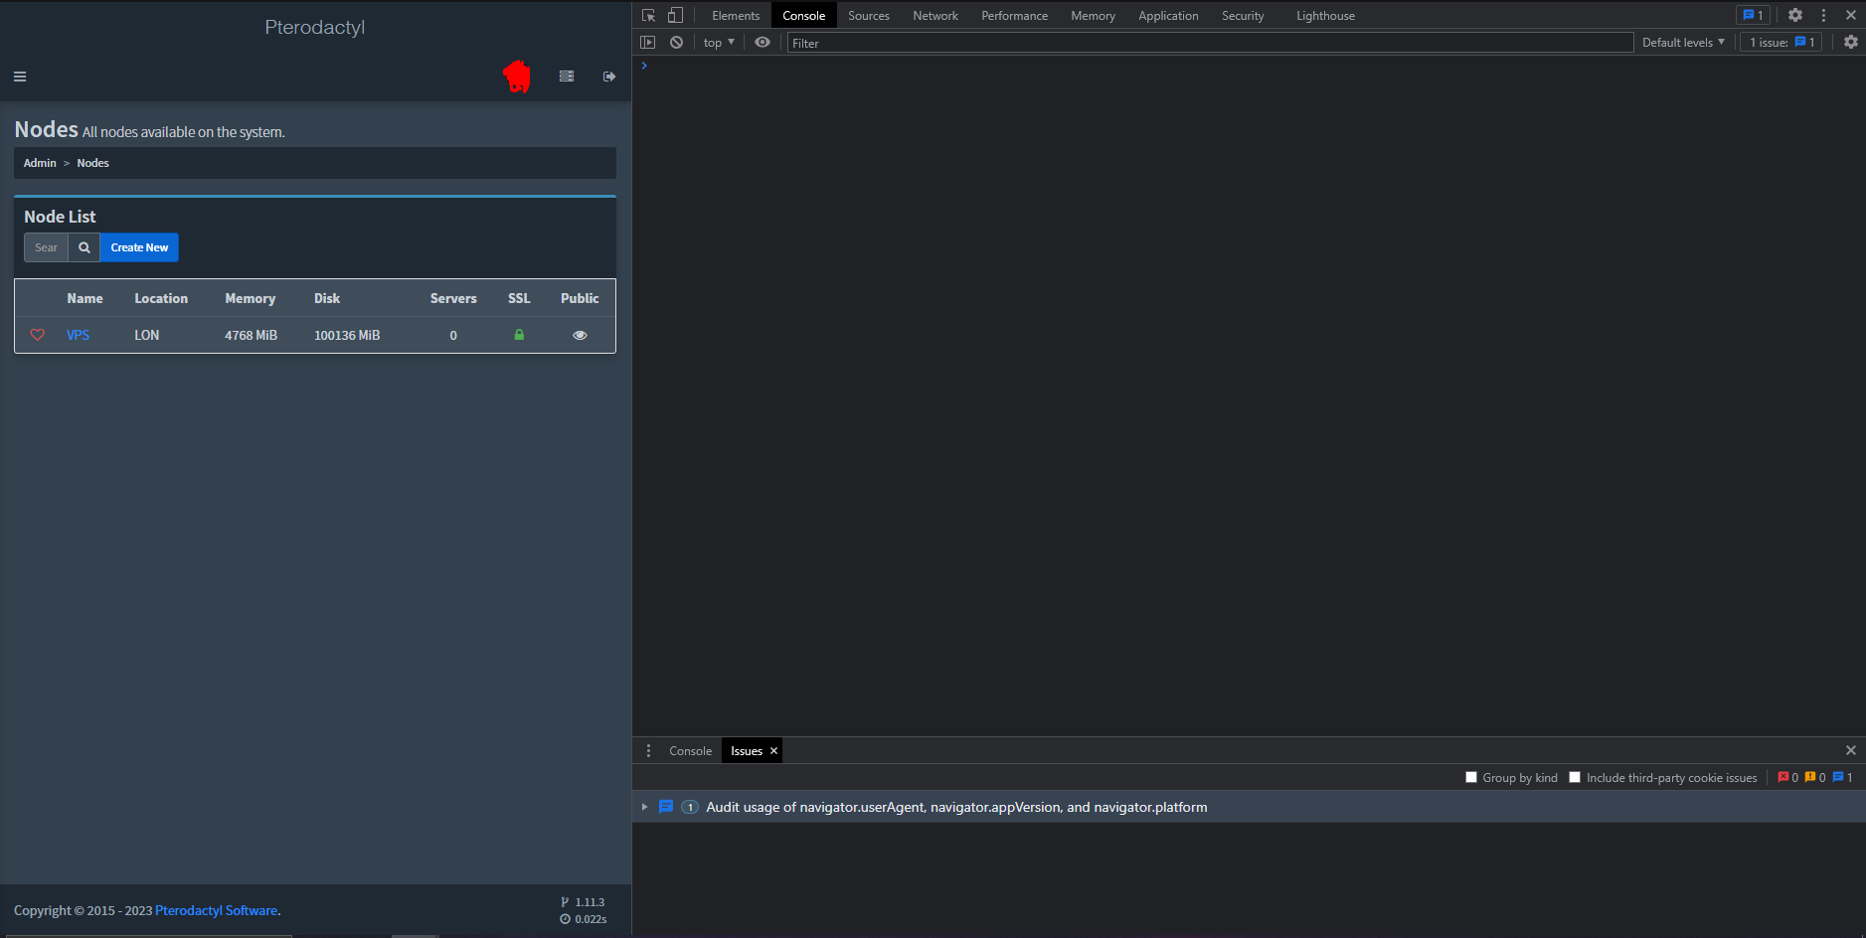Open the sidebar hamburger menu
Screen dimensions: 1866x938
tap(20, 76)
